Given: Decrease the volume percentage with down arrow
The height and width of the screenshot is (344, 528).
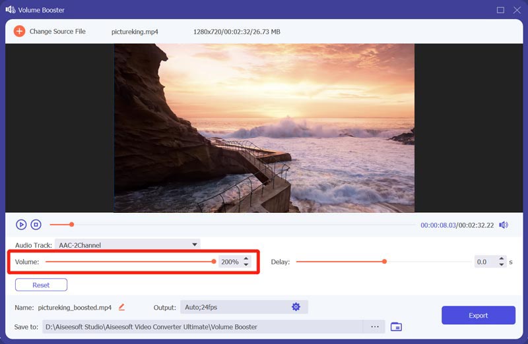Looking at the screenshot, I should coord(246,265).
